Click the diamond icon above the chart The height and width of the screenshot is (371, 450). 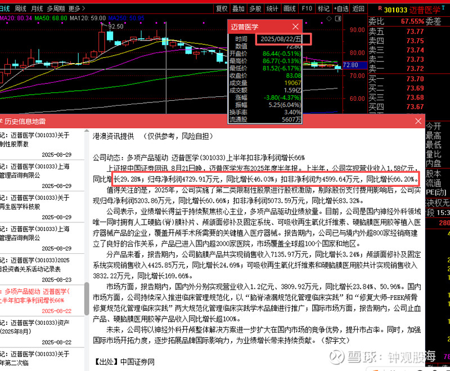329,19
